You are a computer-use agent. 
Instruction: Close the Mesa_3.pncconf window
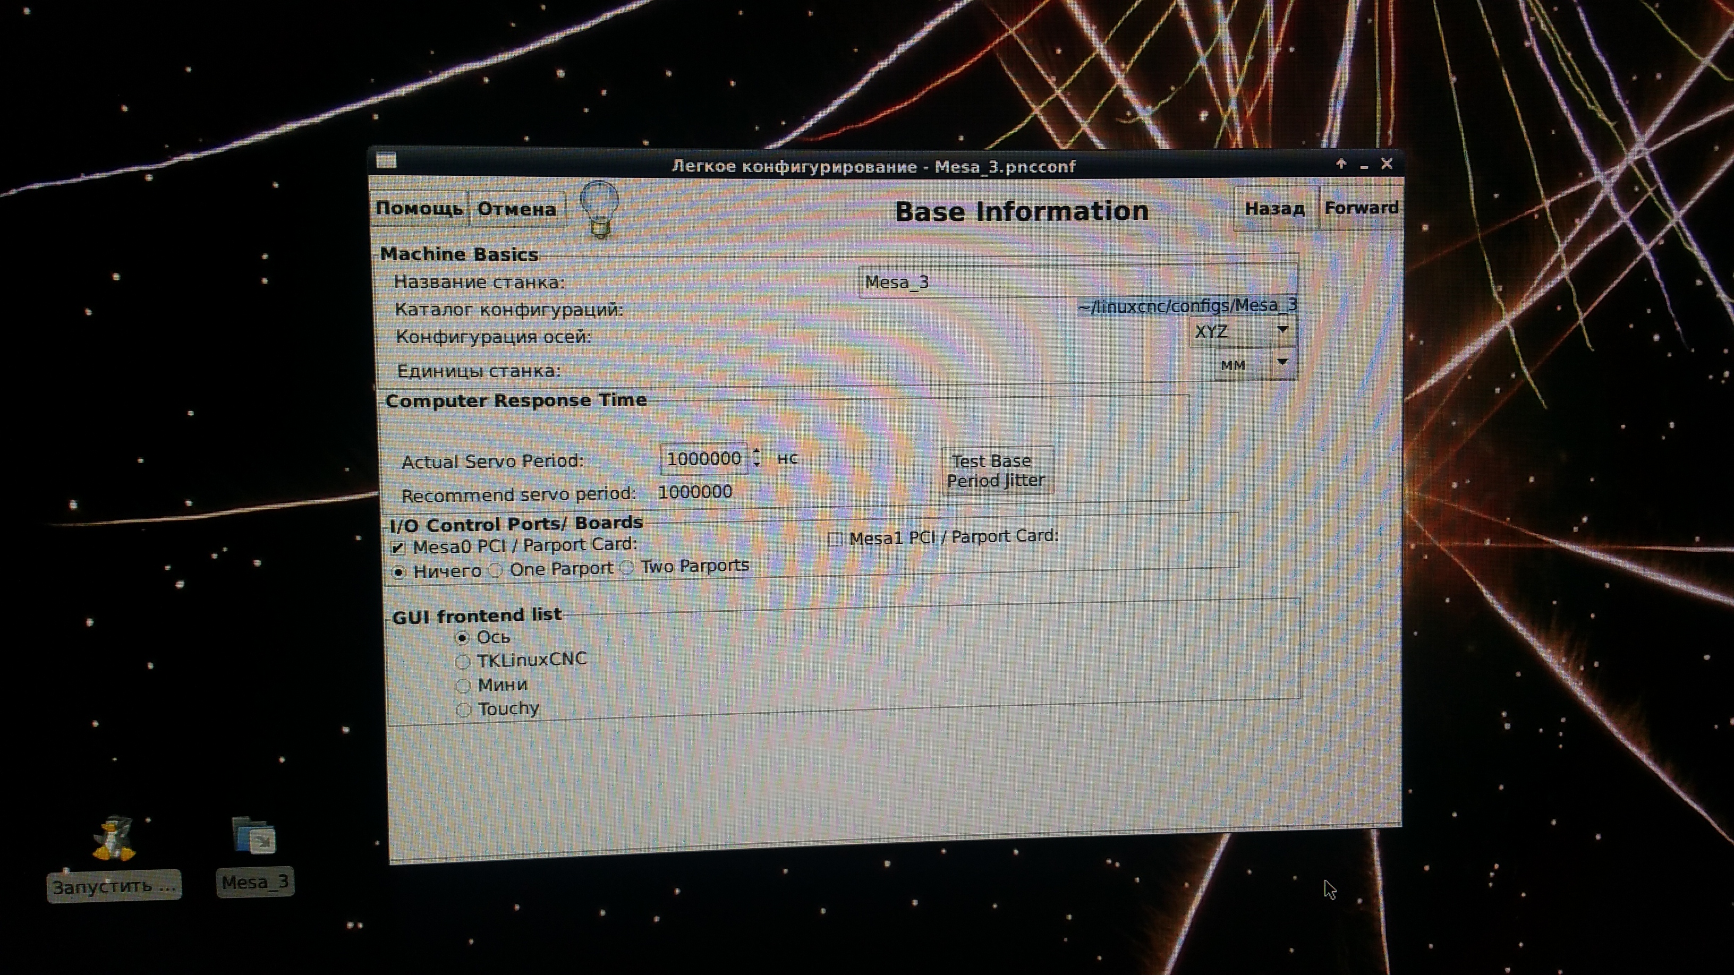coord(1387,164)
